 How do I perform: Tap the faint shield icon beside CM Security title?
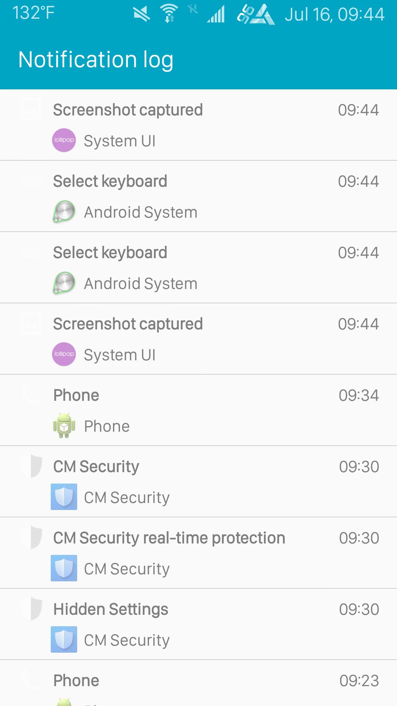pos(31,466)
